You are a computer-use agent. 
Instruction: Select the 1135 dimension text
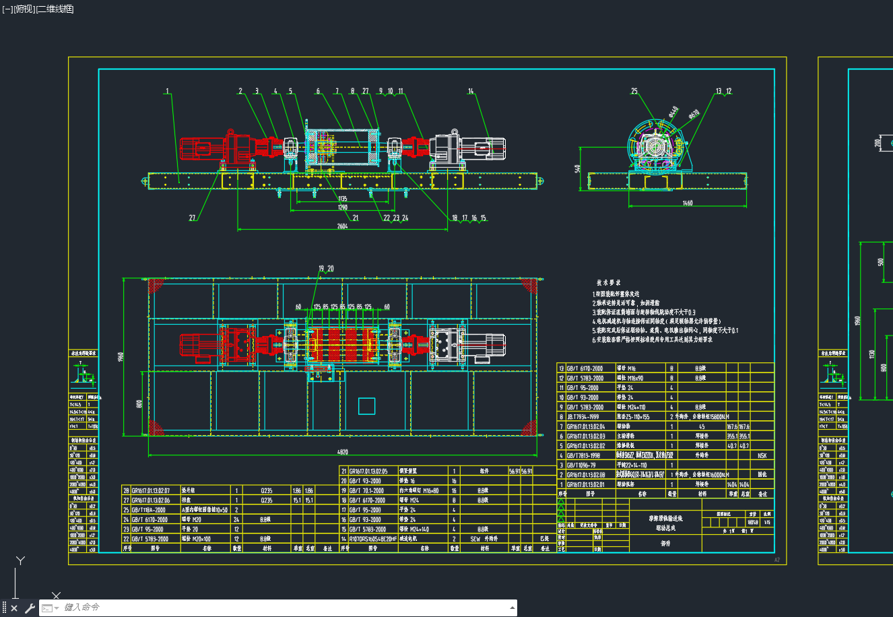pyautogui.click(x=342, y=199)
